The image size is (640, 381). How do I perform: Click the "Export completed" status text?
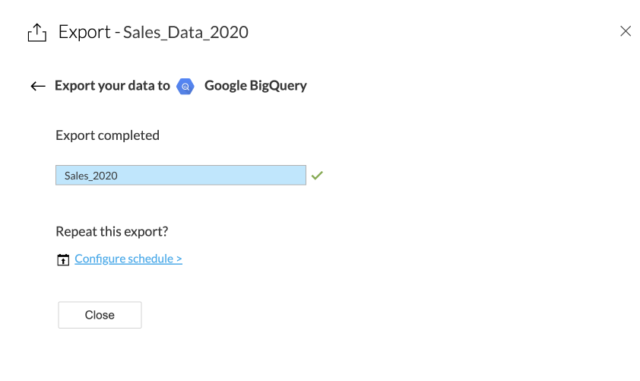tap(107, 135)
